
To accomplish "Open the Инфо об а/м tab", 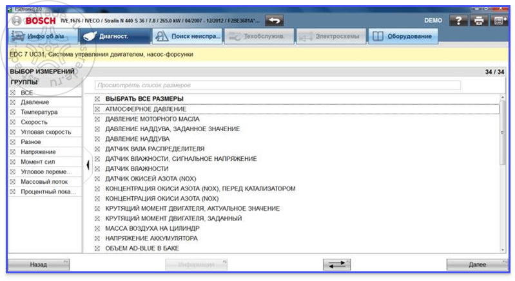I will pos(43,36).
